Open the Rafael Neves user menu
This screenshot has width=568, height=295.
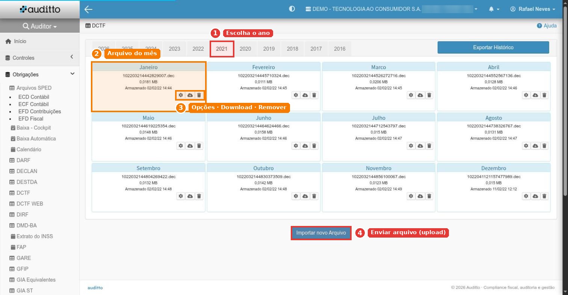[533, 9]
